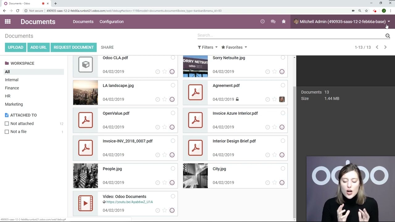Viewport: 395px width, 222px height.
Task: Open PDF icon of Agreement.pdf
Action: pos(195,92)
